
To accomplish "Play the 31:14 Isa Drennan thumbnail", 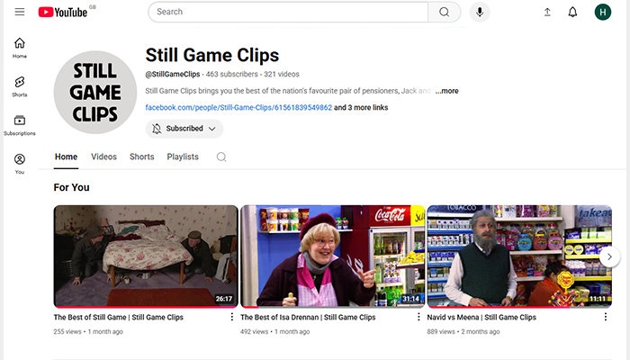I will (332, 256).
